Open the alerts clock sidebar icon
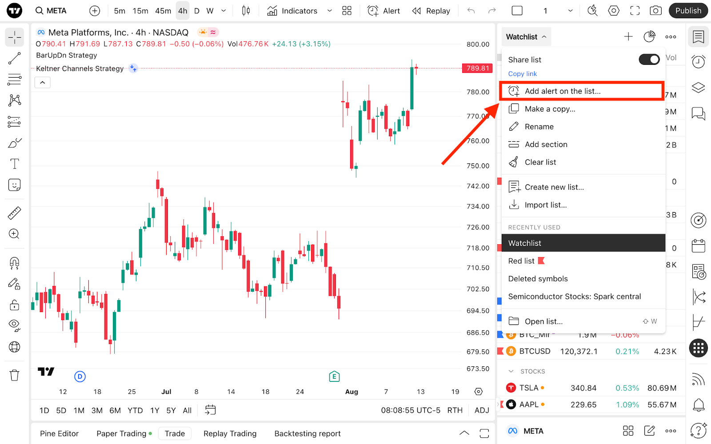The image size is (711, 444). pos(699,61)
